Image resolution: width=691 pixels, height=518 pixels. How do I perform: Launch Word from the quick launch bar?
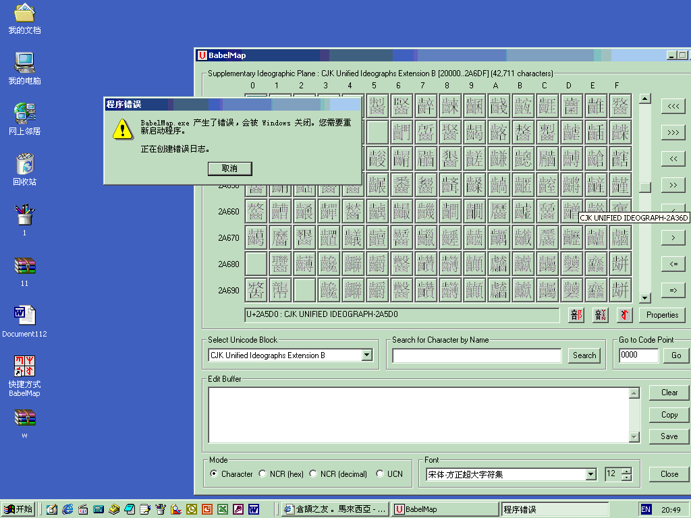(254, 509)
